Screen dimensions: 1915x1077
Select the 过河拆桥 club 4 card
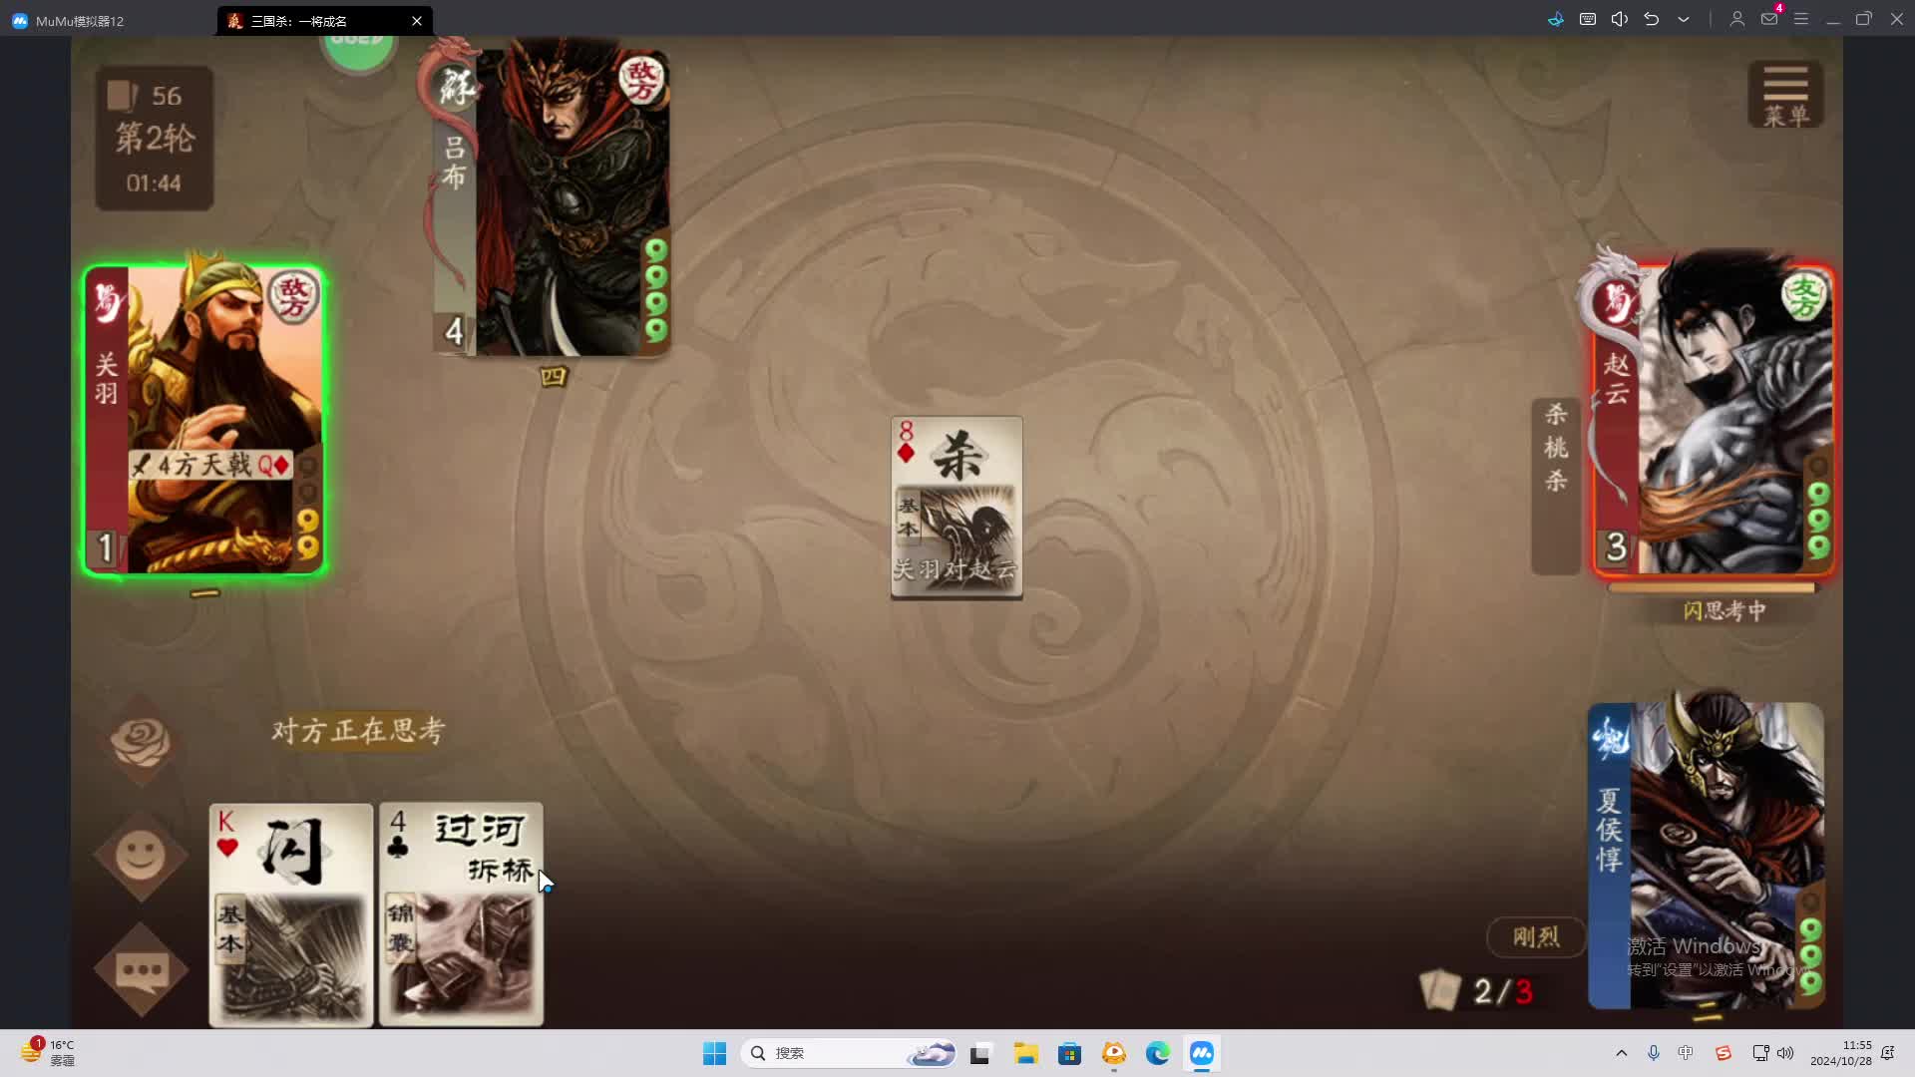[461, 913]
